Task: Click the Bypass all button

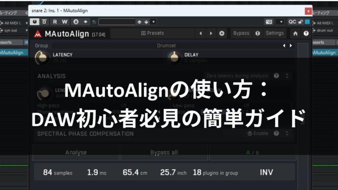Action: (x=164, y=152)
